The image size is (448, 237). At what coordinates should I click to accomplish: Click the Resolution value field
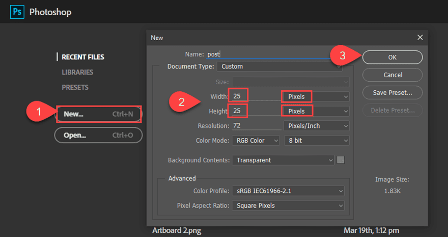coord(257,126)
